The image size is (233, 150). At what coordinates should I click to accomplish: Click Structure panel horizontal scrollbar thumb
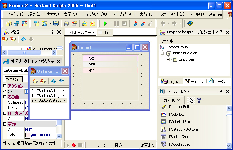(24, 52)
